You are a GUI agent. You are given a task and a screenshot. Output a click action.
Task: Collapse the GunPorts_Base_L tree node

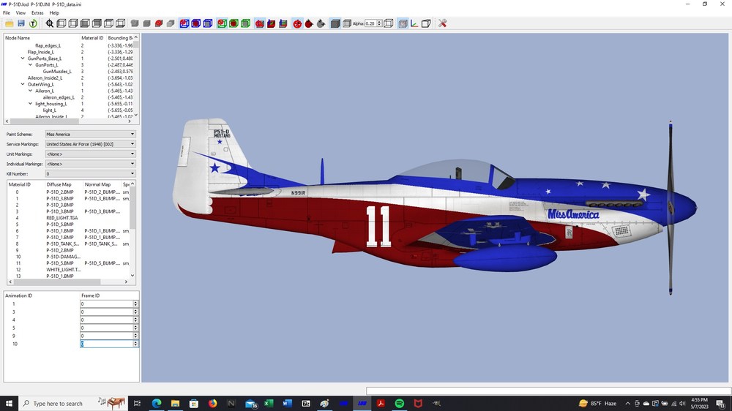(x=23, y=59)
